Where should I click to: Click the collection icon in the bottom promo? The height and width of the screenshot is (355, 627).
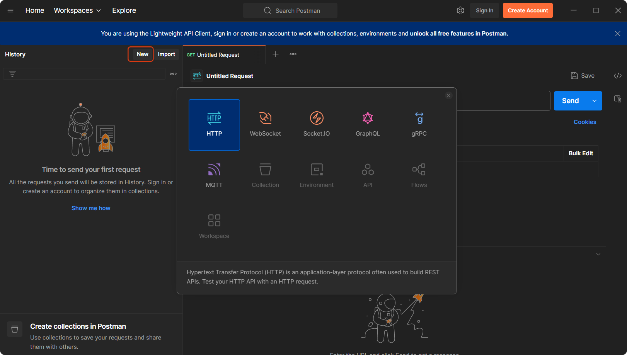tap(15, 329)
